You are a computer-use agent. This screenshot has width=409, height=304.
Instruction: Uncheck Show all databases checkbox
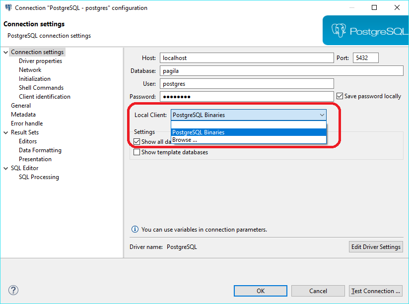point(136,141)
